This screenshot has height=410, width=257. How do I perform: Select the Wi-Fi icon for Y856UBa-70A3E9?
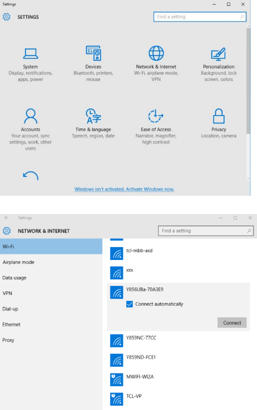click(117, 292)
